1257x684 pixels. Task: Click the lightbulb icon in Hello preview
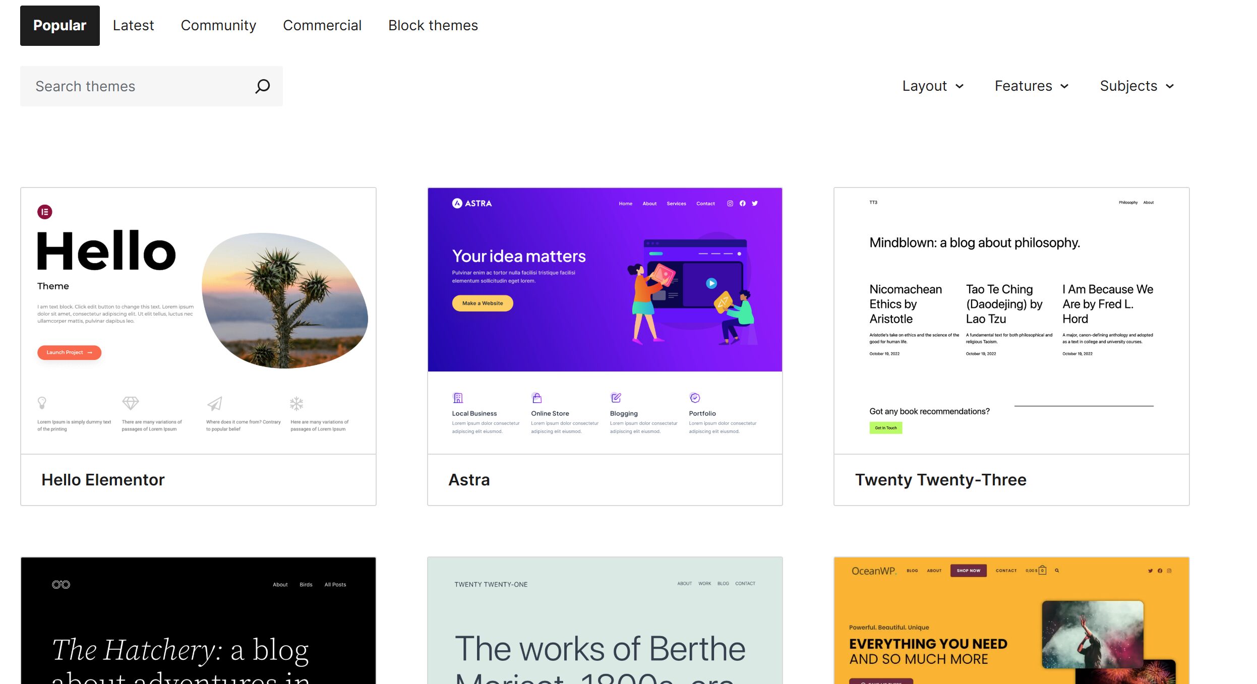pos(42,403)
